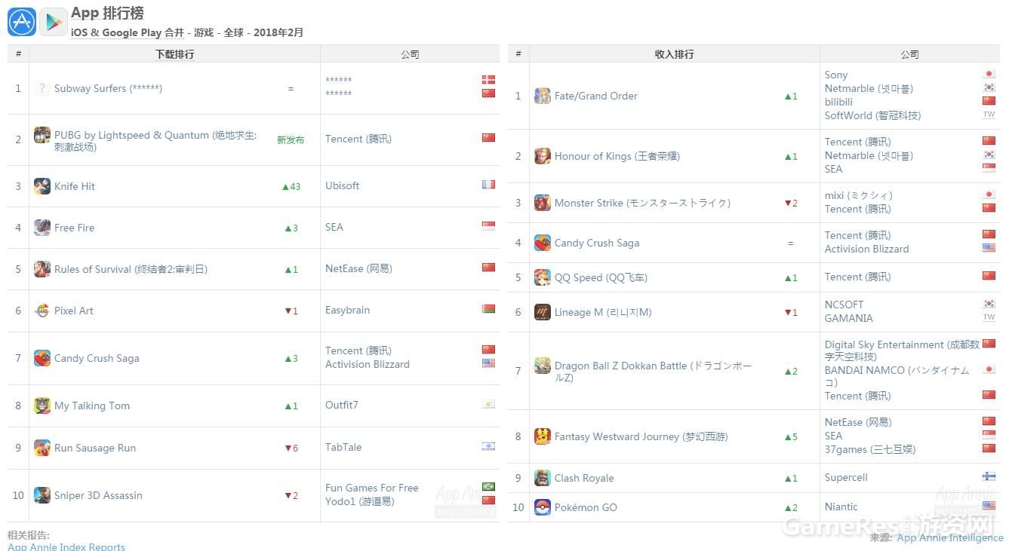Viewport: 1012px width, 551px height.
Task: Click the Fun Games For Free company name
Action: [372, 488]
